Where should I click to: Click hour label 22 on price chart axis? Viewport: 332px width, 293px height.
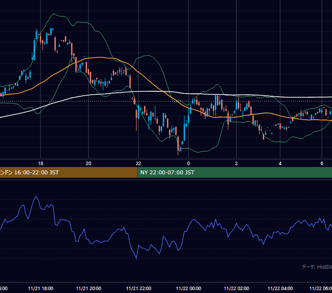click(x=139, y=164)
